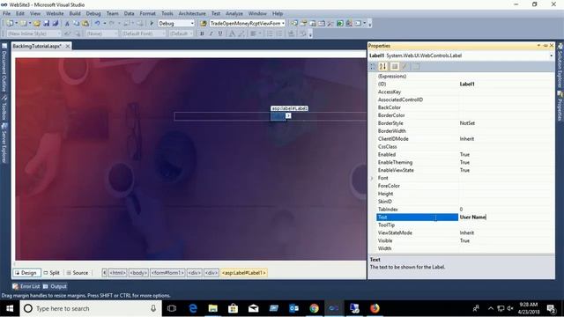
Task: Open the Document Outline side tab
Action: point(4,68)
